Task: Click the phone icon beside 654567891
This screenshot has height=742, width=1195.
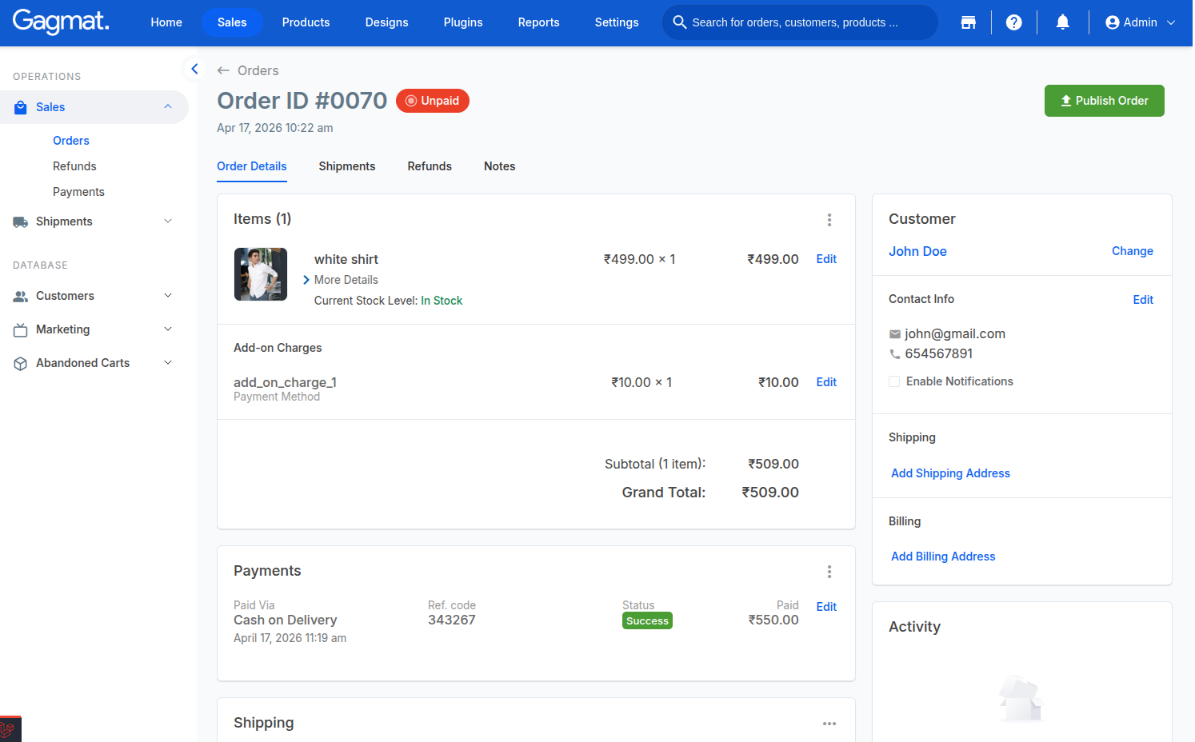Action: click(895, 354)
